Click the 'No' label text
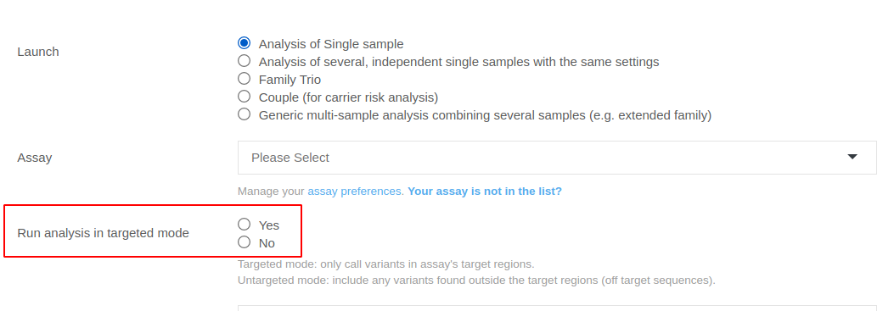 (267, 244)
